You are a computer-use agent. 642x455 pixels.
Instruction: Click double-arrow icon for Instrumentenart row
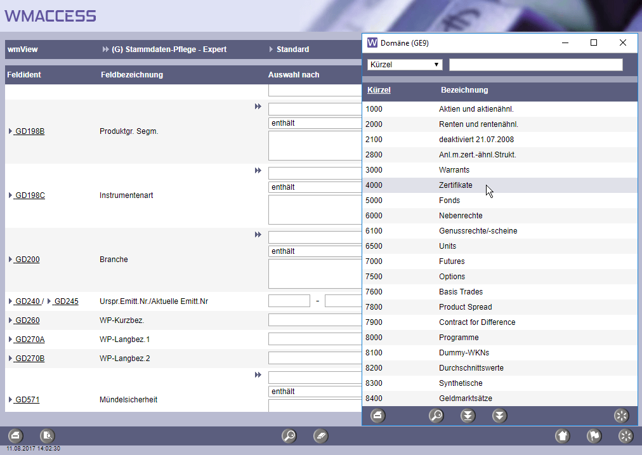pyautogui.click(x=258, y=170)
